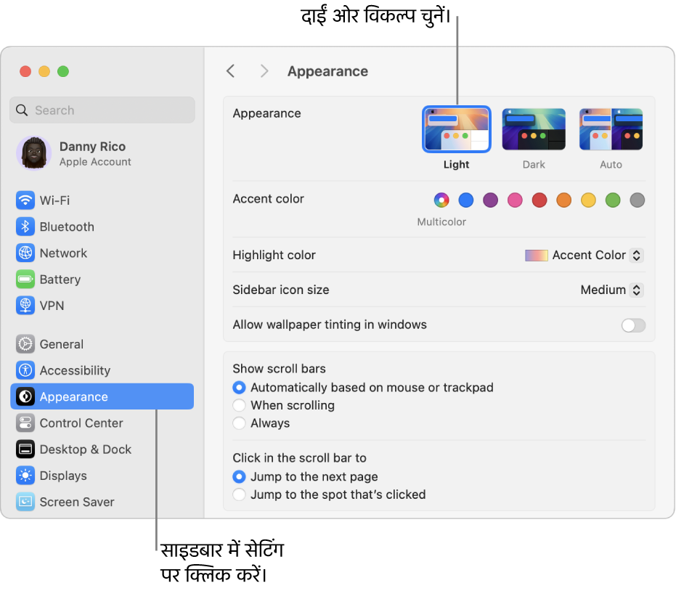Pick the Multicolor accent color
This screenshot has height=591, width=676.
(x=441, y=200)
